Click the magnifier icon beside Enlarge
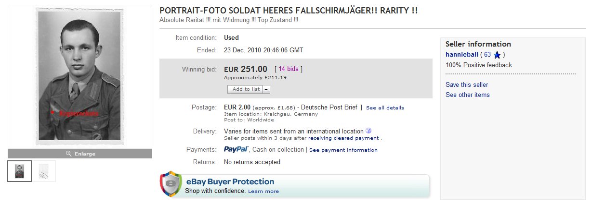 click(x=68, y=154)
